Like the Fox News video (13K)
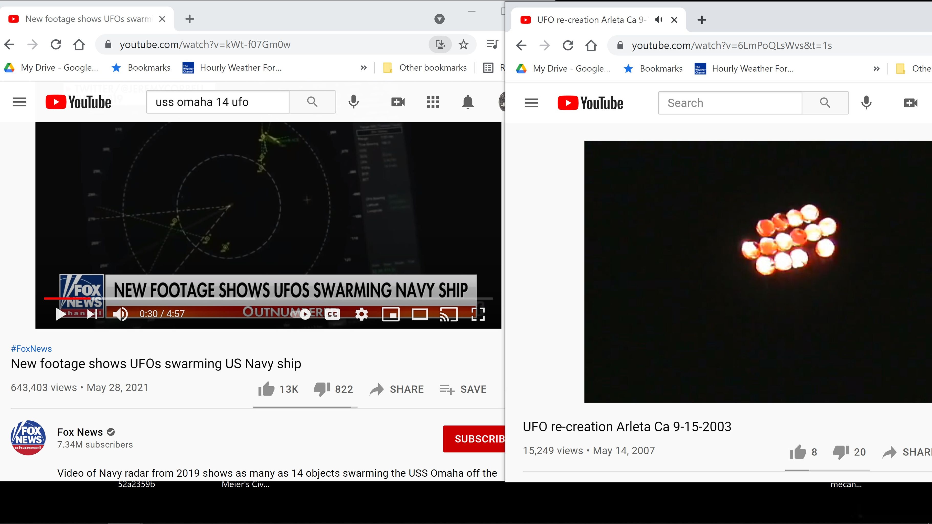The width and height of the screenshot is (932, 524). point(278,389)
